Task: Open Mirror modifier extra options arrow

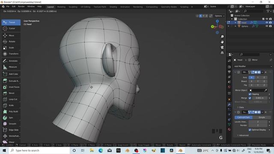Action: (262, 72)
